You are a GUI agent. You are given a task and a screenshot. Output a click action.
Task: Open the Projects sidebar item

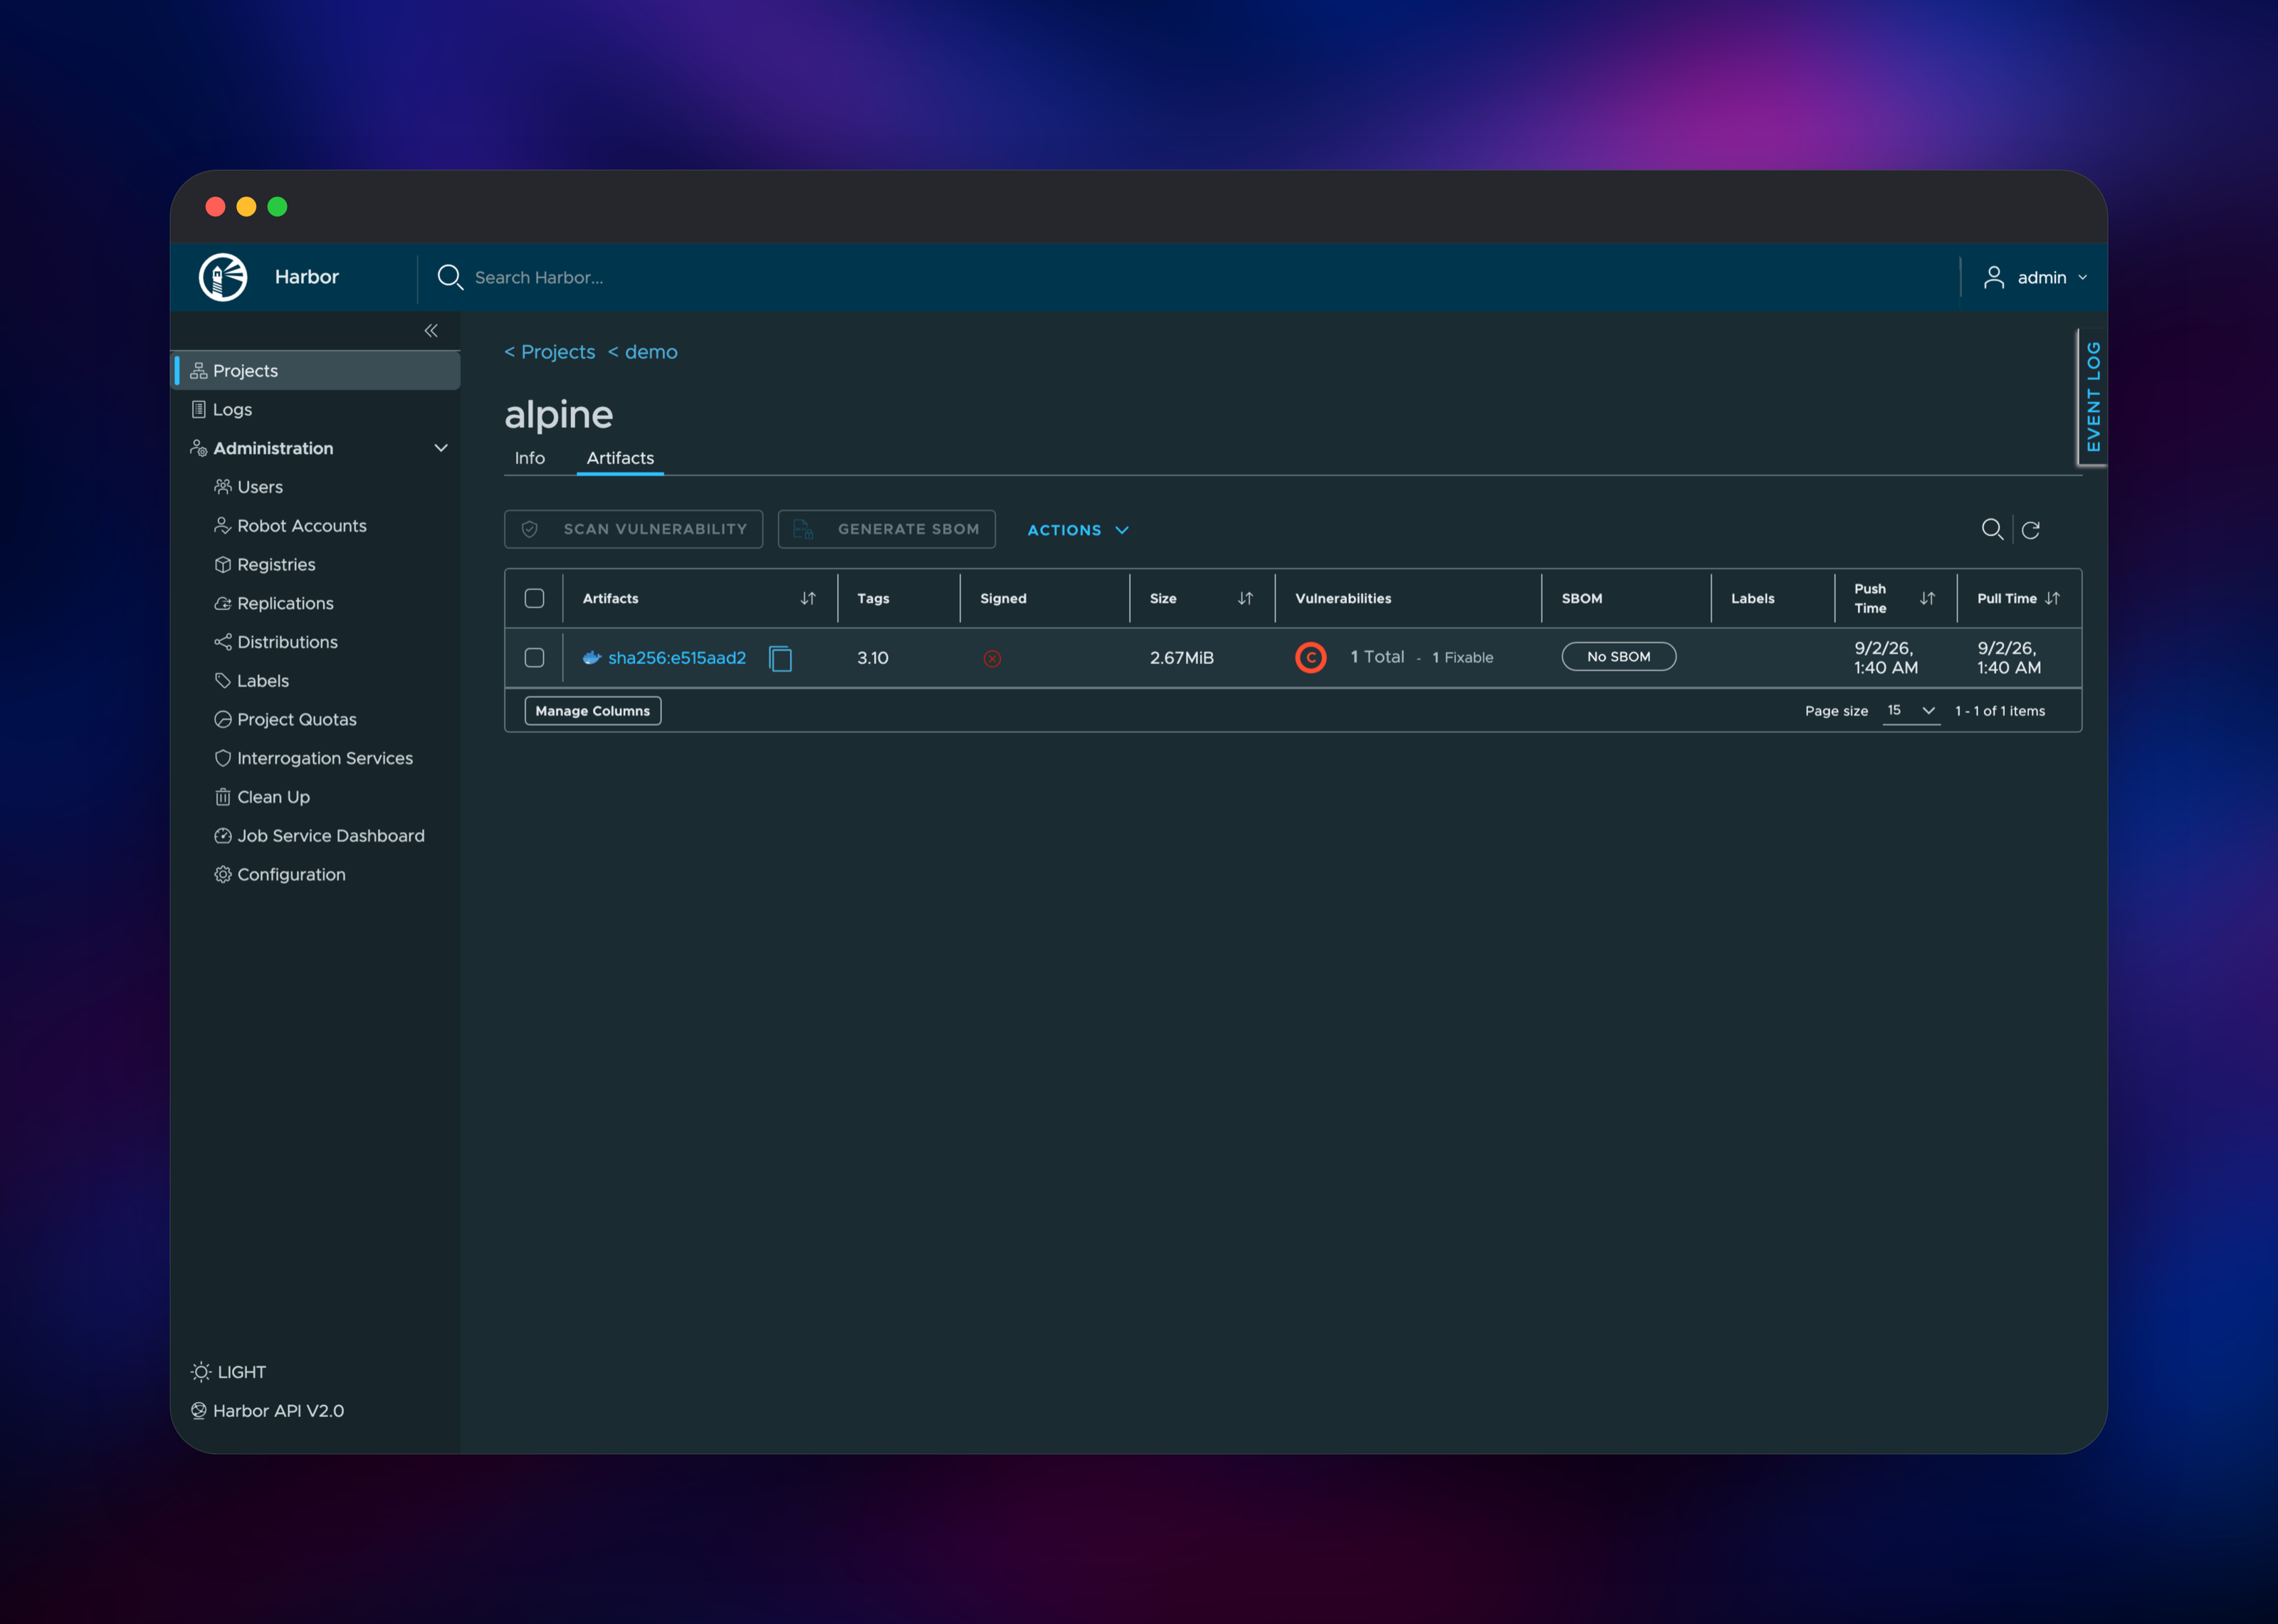tap(316, 371)
